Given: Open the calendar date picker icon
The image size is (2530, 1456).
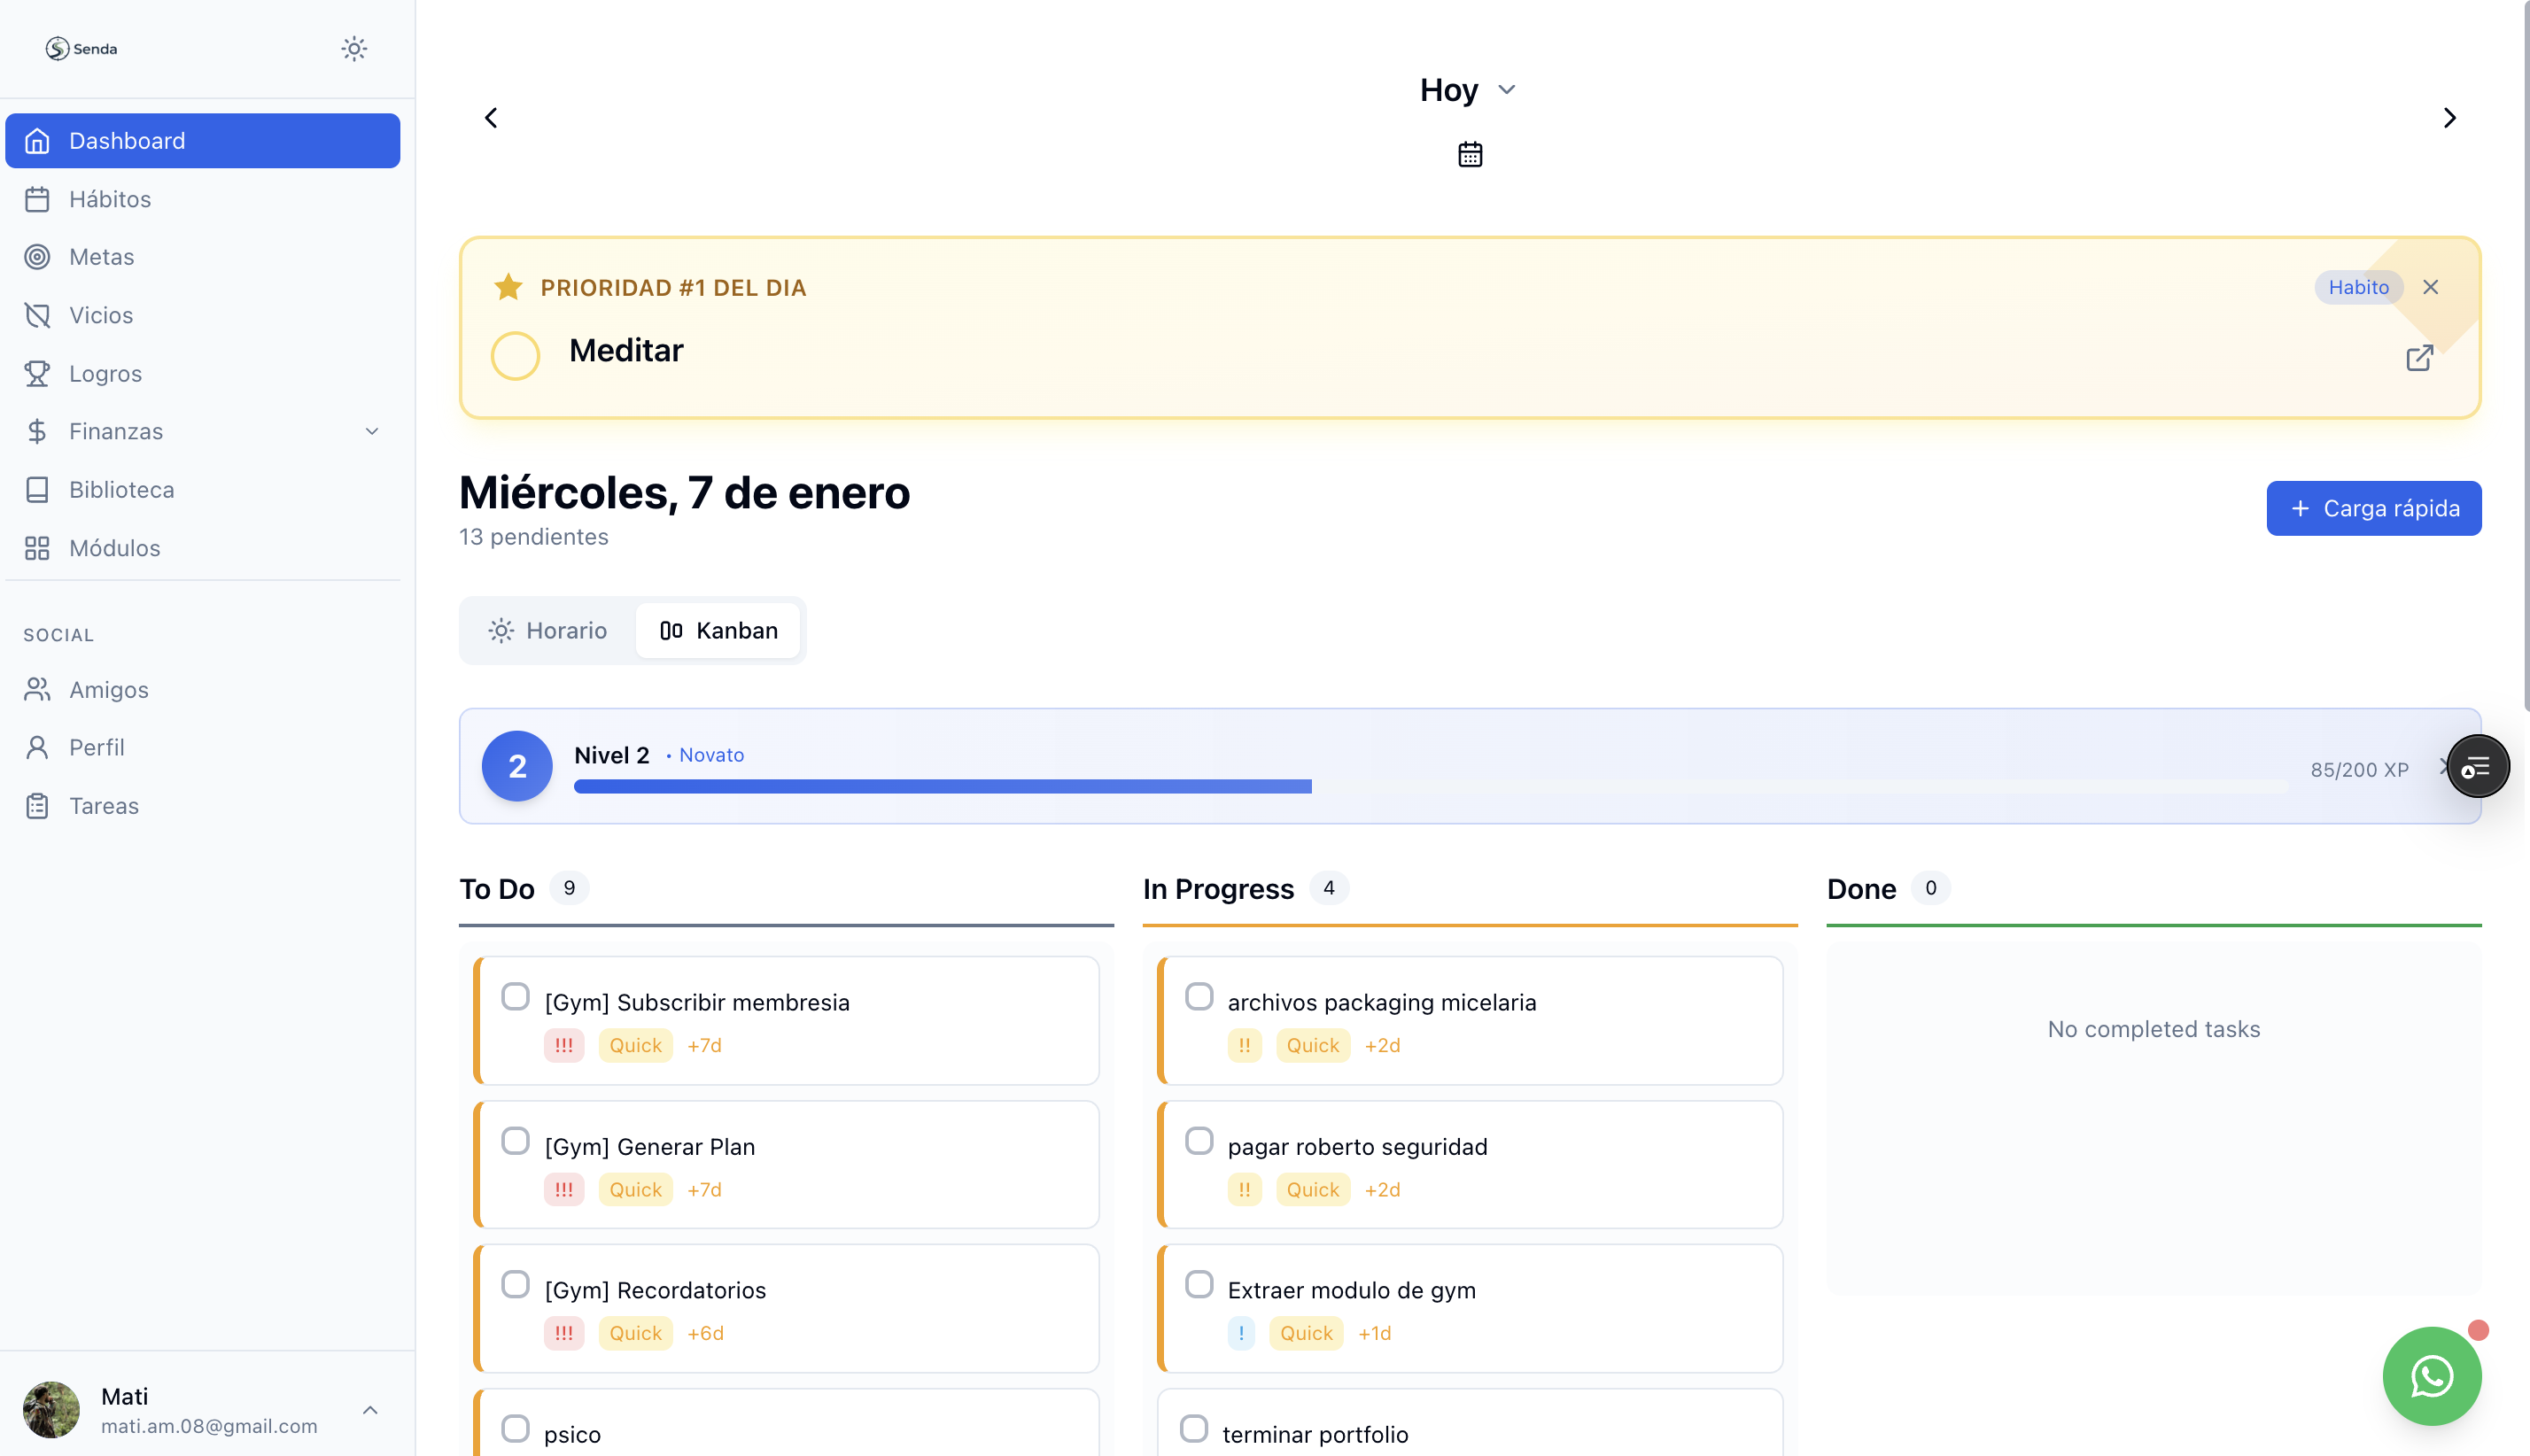Looking at the screenshot, I should click(x=1469, y=154).
